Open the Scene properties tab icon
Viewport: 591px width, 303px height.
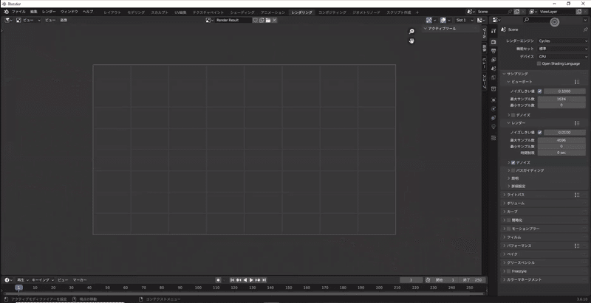[493, 69]
